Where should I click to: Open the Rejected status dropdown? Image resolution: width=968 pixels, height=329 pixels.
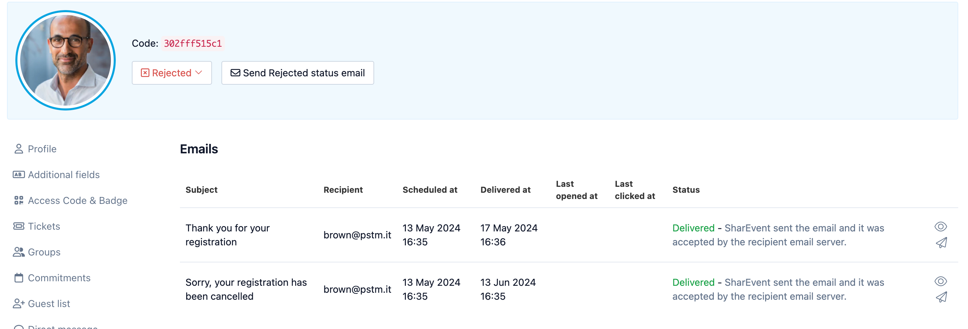tap(172, 73)
